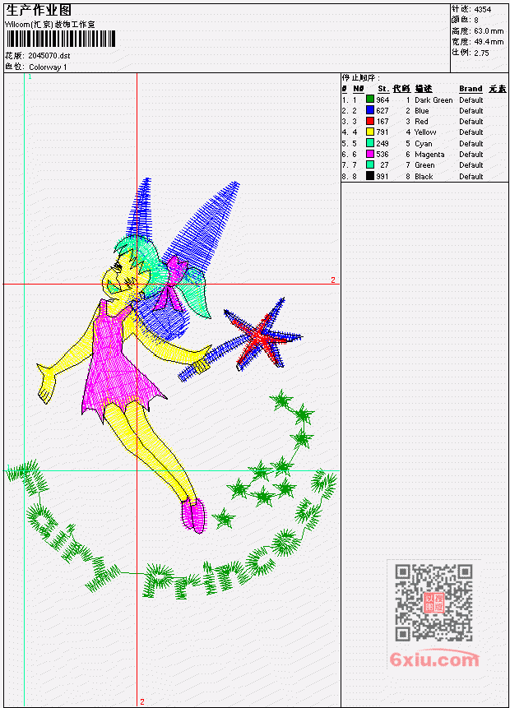Click the 停止顺序 heading
Viewport: 510px width, 708px height.
tap(360, 78)
